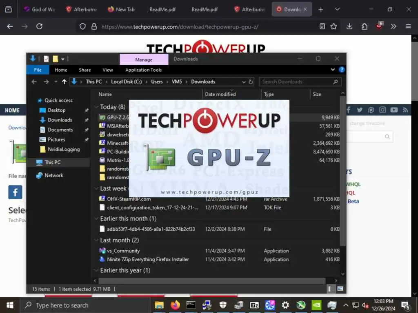Switch to details view in status bar

pyautogui.click(x=330, y=289)
